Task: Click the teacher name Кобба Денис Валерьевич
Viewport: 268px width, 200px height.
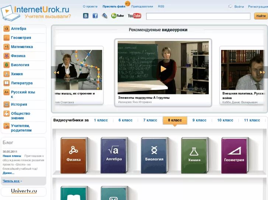Action: [x=240, y=102]
